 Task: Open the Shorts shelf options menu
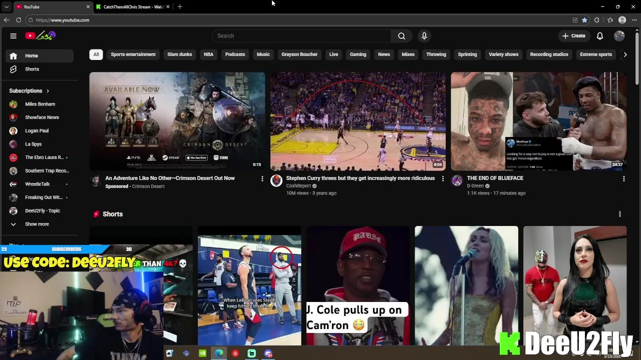tap(619, 214)
